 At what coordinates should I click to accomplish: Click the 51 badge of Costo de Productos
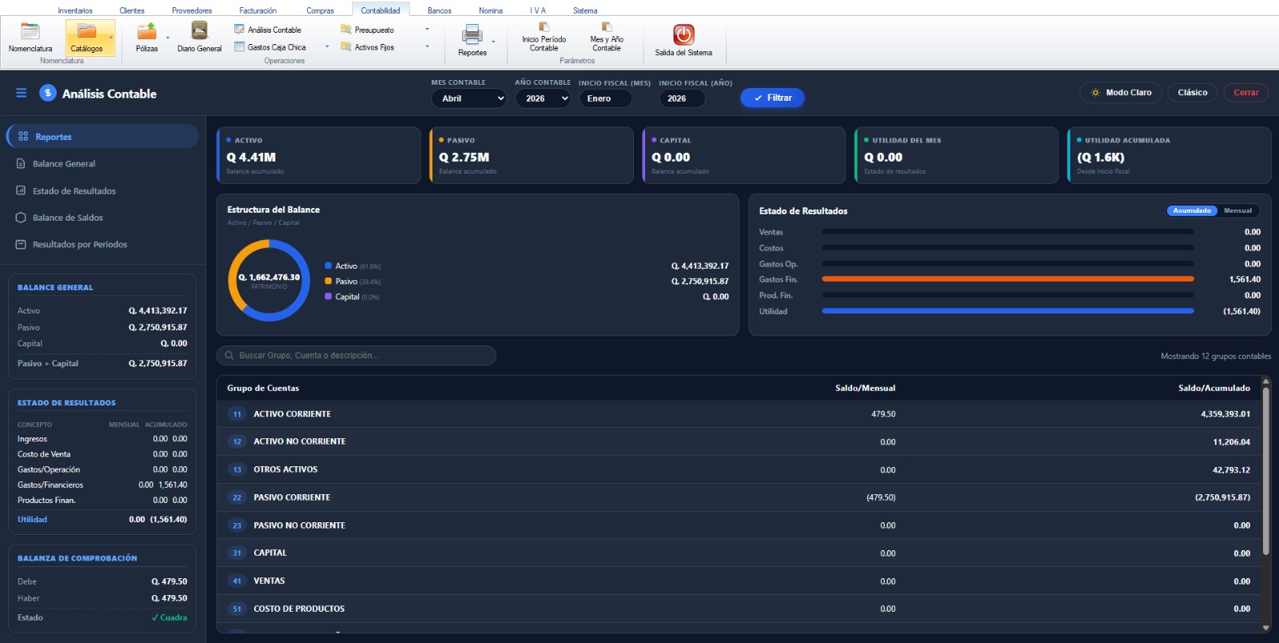point(237,609)
